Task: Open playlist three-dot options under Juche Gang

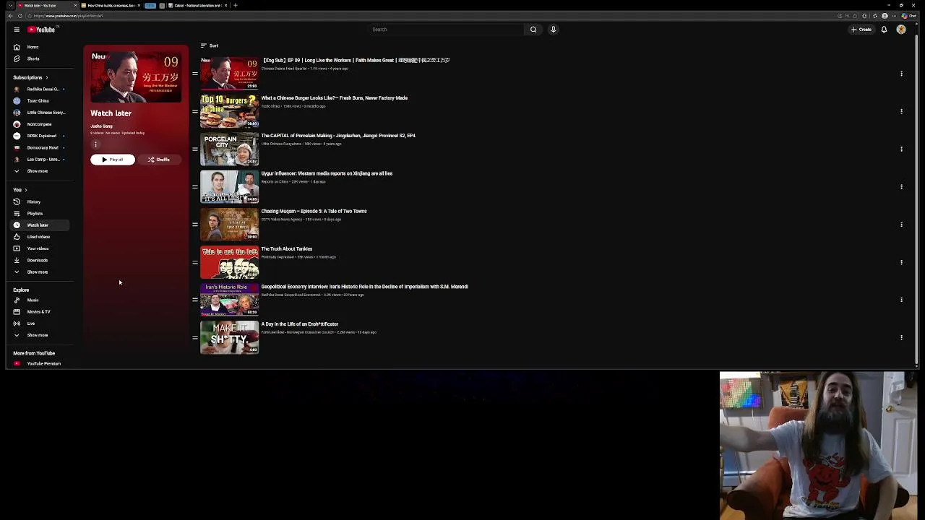Action: click(x=95, y=144)
